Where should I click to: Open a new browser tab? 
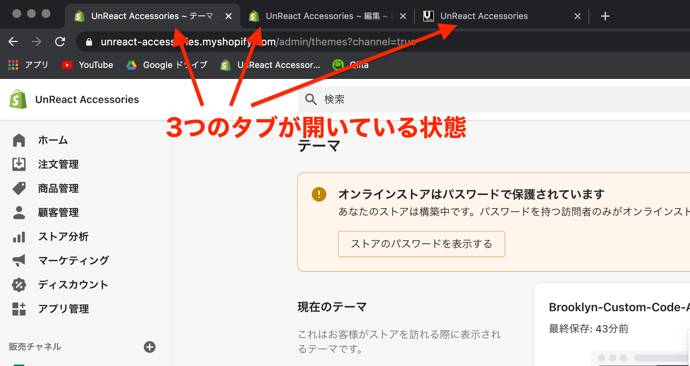605,16
